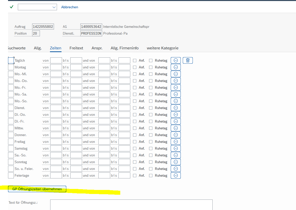Click first 'von' time field for Täglich
The height and width of the screenshot is (210, 296).
point(56,60)
